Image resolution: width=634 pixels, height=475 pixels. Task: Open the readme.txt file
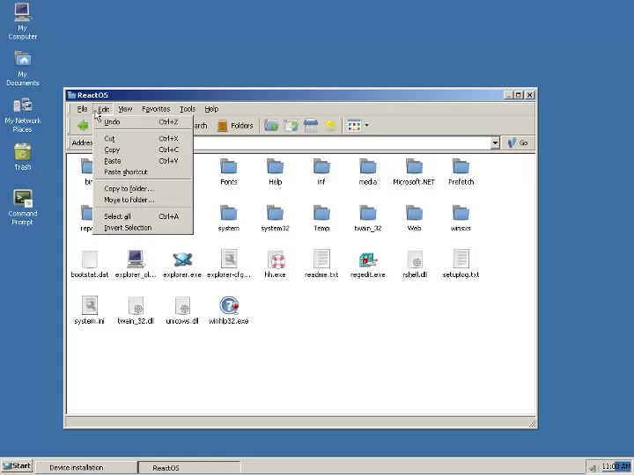321,260
